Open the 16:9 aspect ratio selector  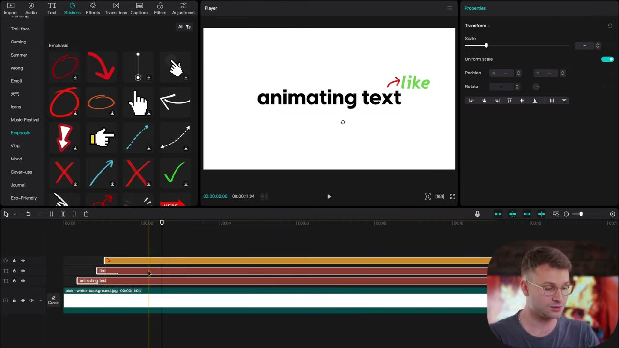(440, 197)
